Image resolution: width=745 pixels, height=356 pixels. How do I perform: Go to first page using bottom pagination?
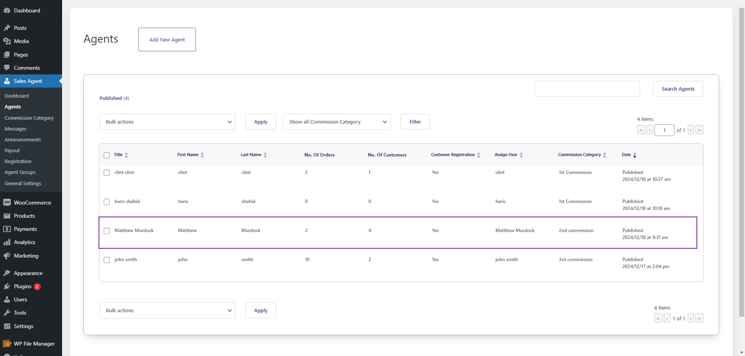pos(658,318)
